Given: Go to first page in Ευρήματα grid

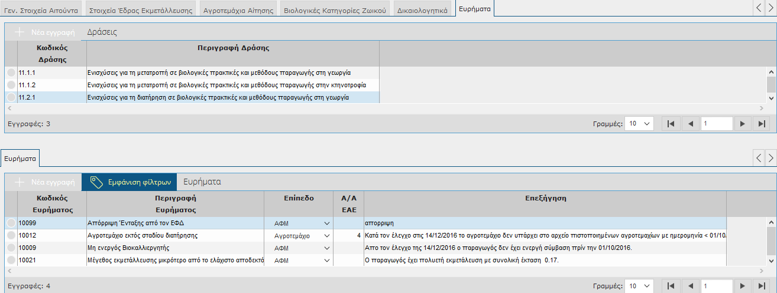Looking at the screenshot, I should click(x=671, y=285).
